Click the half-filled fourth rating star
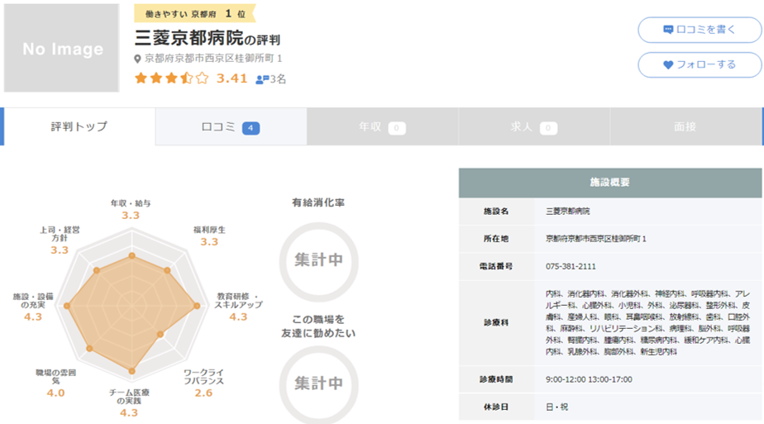The width and height of the screenshot is (764, 424). (187, 78)
